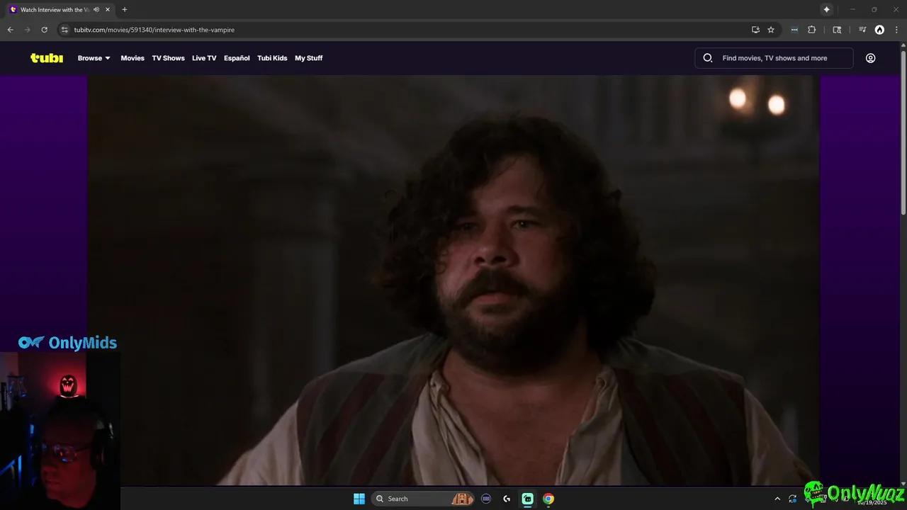Mute the tab via speaker icon
The height and width of the screenshot is (510, 907).
click(96, 9)
